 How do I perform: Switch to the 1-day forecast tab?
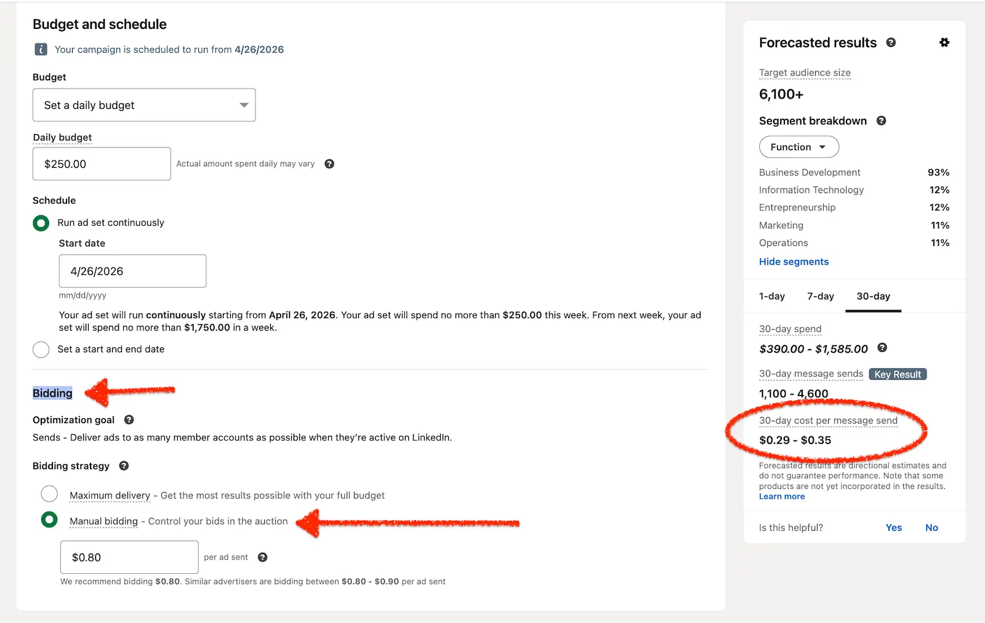click(771, 296)
